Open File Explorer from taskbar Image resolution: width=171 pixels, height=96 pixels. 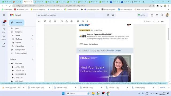tap(93, 93)
